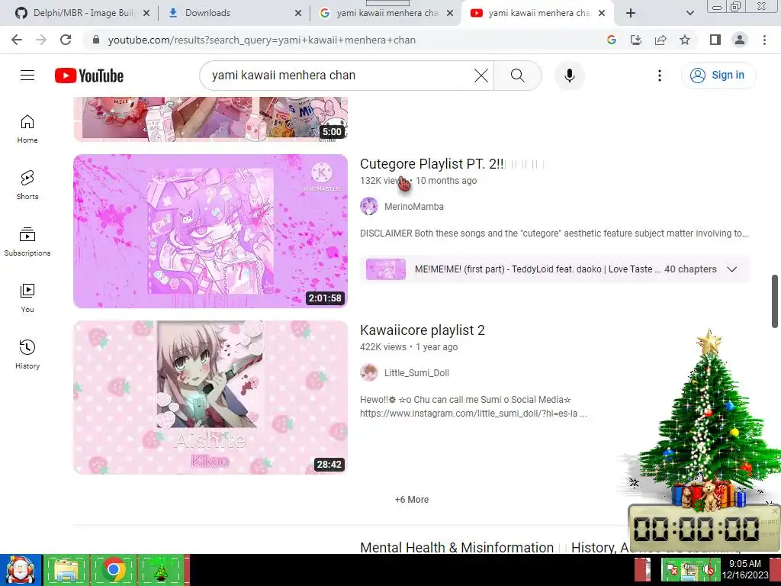Image resolution: width=781 pixels, height=586 pixels.
Task: Clear the search box with X
Action: pyautogui.click(x=481, y=76)
